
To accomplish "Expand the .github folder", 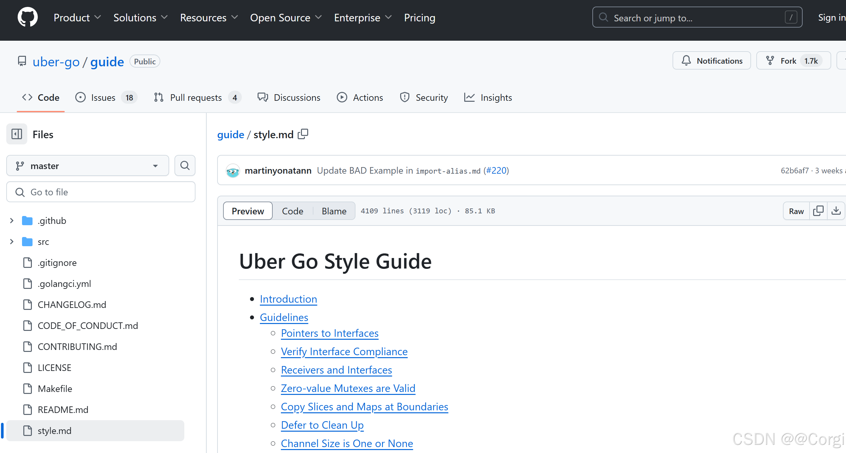I will tap(12, 221).
